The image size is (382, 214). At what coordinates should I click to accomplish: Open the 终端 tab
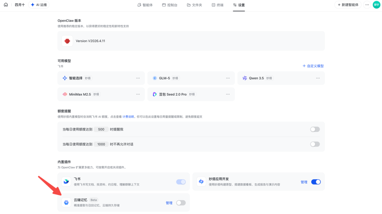(218, 5)
